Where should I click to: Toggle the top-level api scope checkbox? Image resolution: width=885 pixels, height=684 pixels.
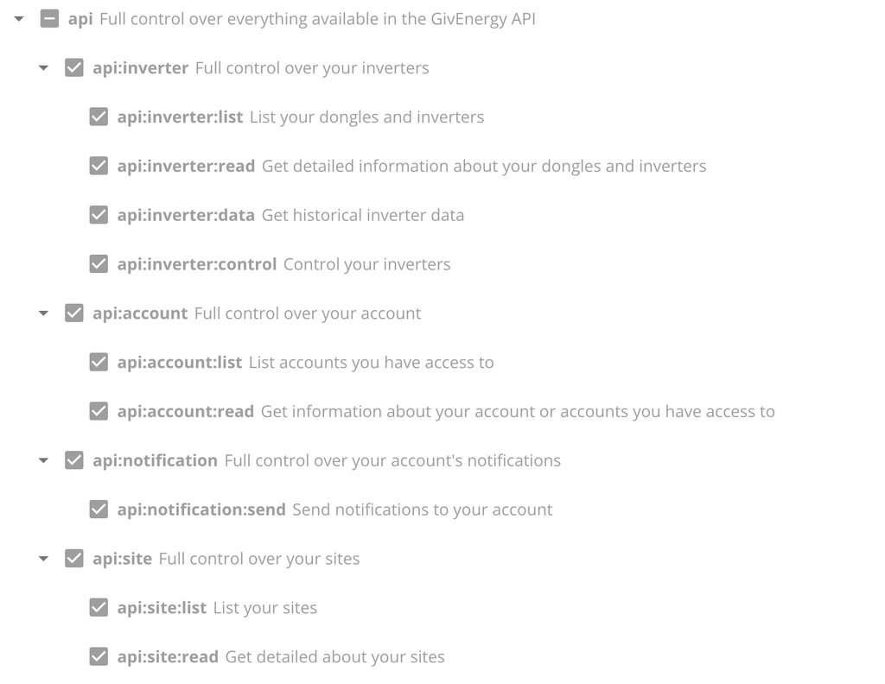point(50,18)
